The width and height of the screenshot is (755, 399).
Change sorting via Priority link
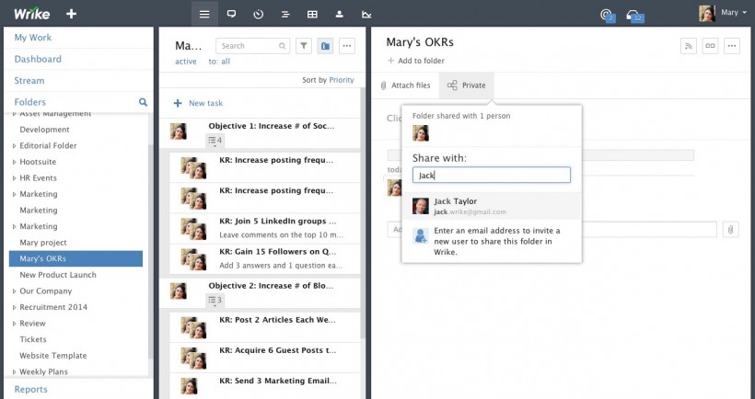tap(342, 80)
